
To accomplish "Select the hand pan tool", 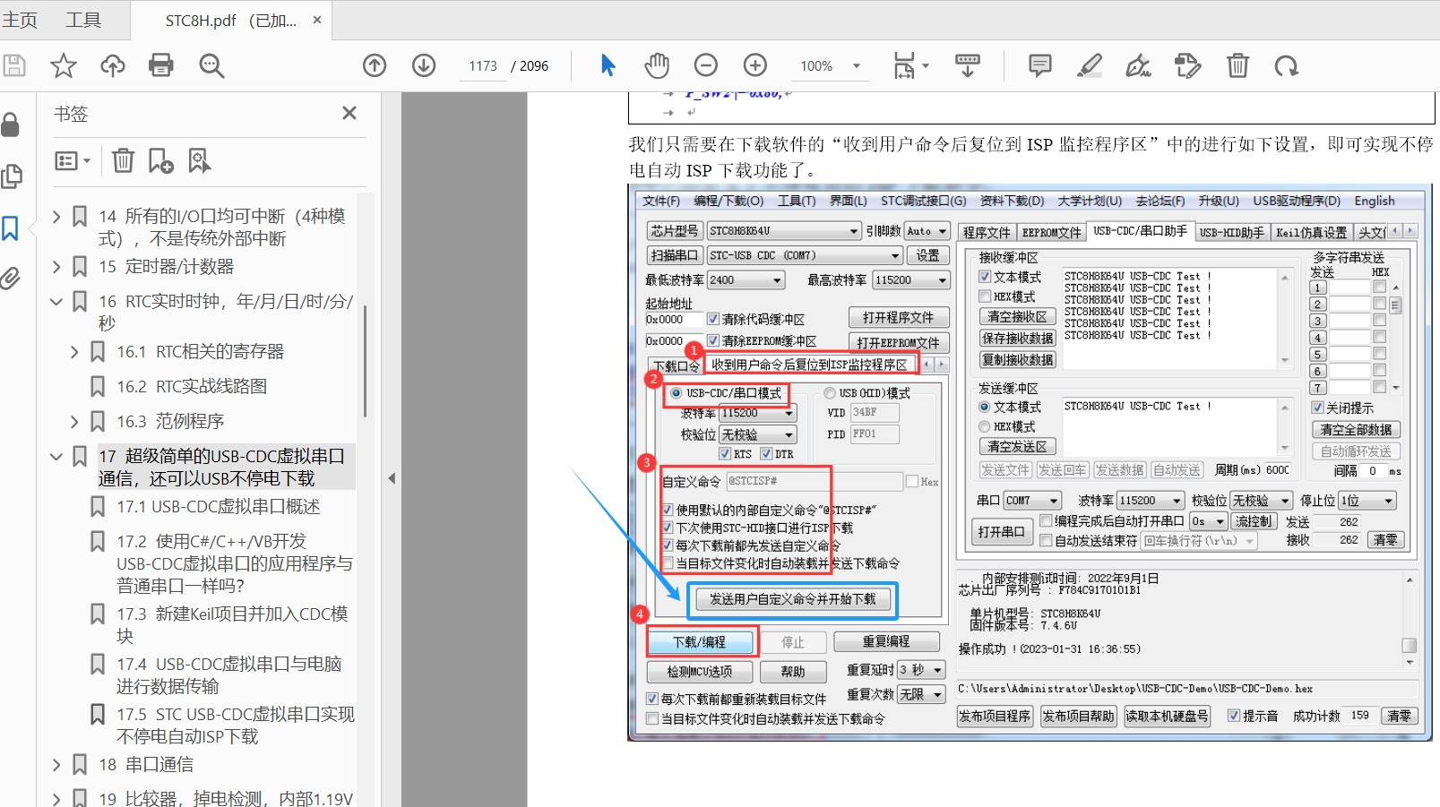I will 657,65.
